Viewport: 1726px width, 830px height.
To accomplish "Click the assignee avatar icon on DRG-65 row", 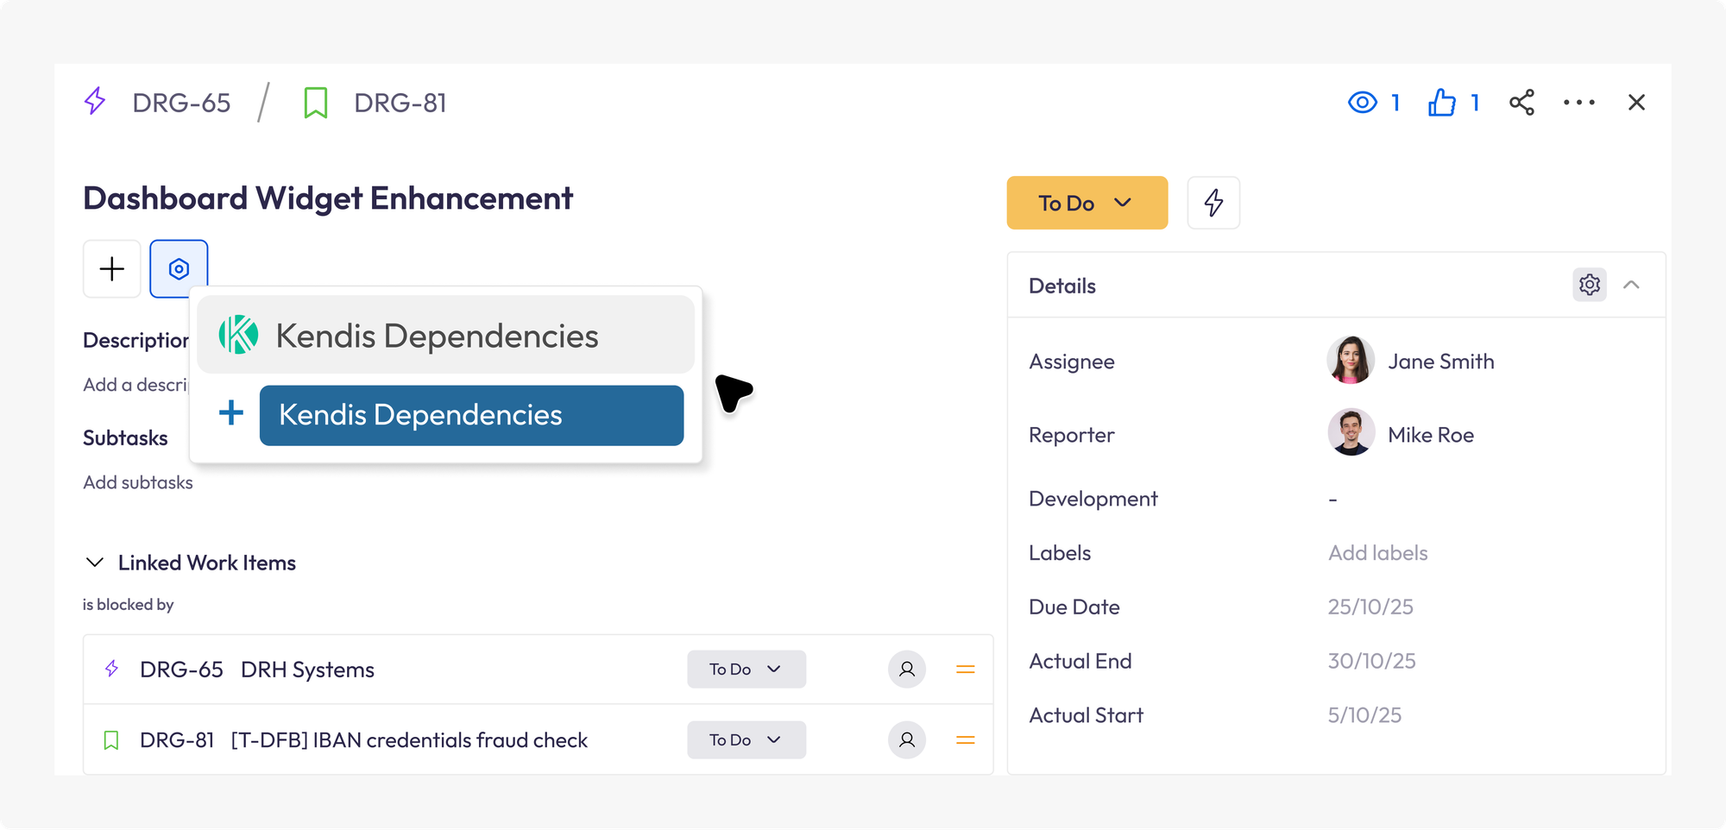I will 906,669.
